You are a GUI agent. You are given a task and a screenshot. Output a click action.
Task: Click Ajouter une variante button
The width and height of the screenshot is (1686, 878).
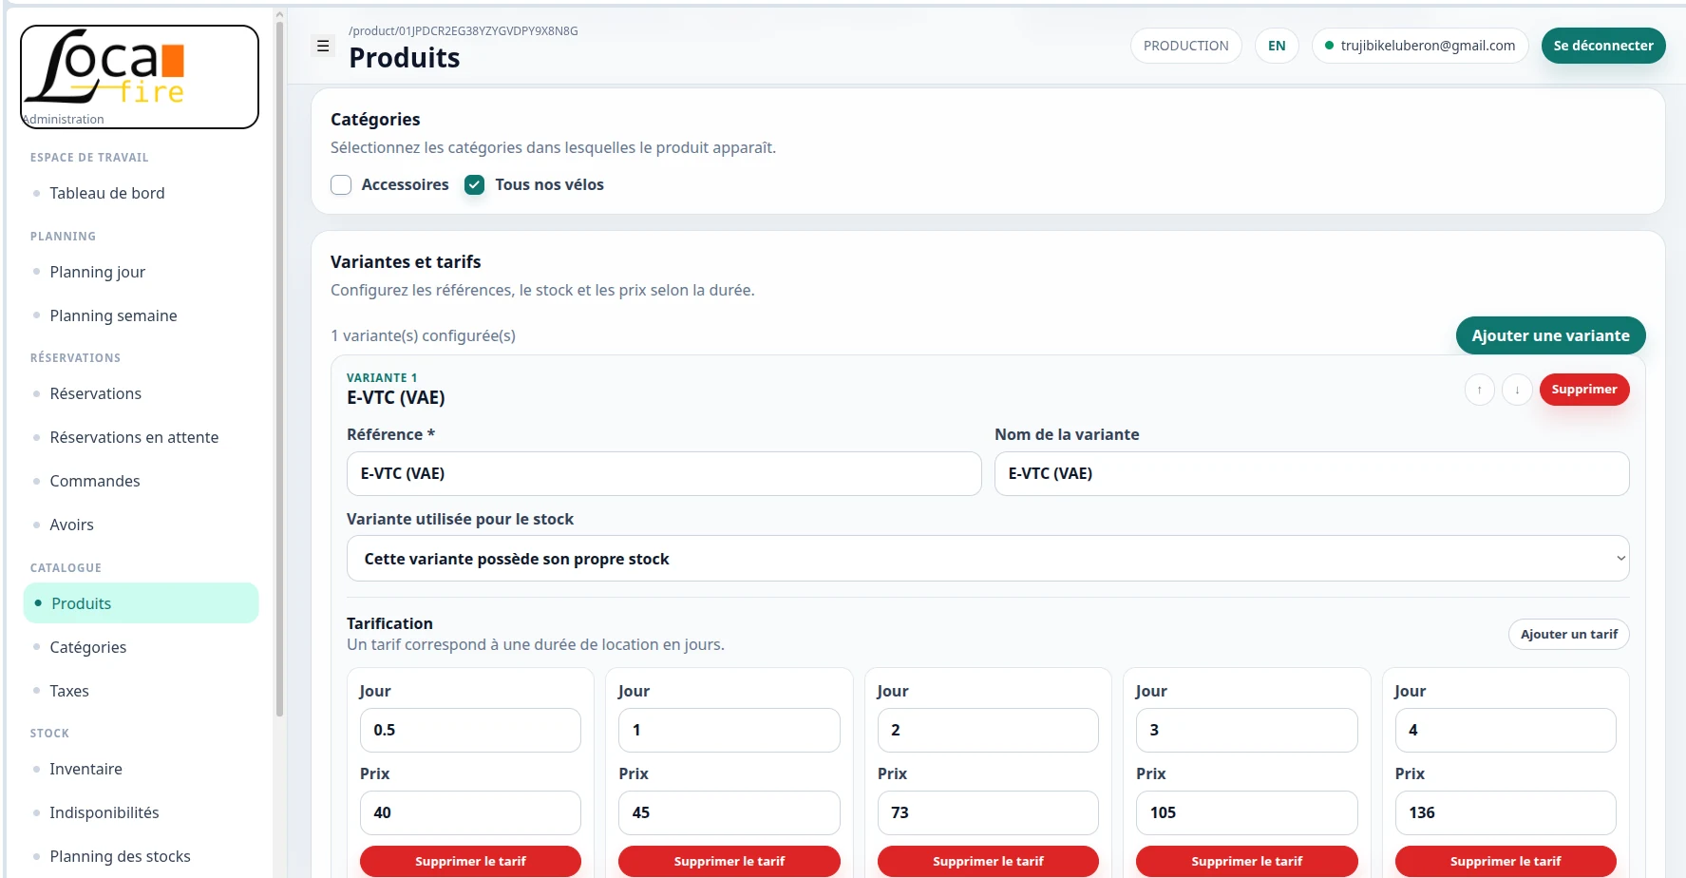coord(1550,335)
